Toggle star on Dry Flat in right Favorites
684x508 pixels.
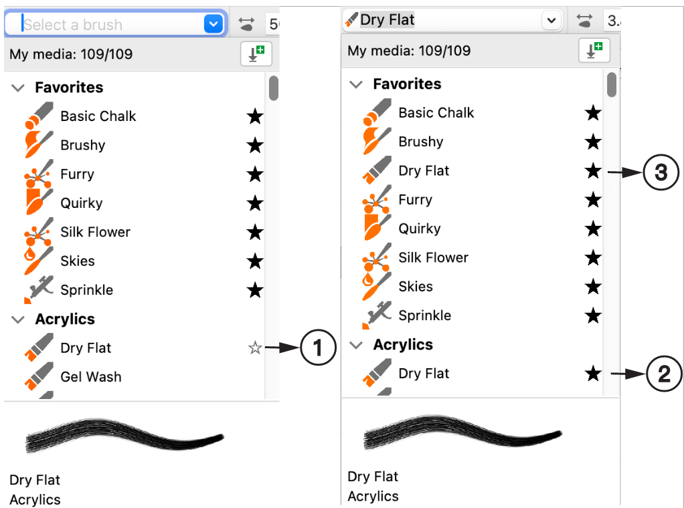pos(593,171)
